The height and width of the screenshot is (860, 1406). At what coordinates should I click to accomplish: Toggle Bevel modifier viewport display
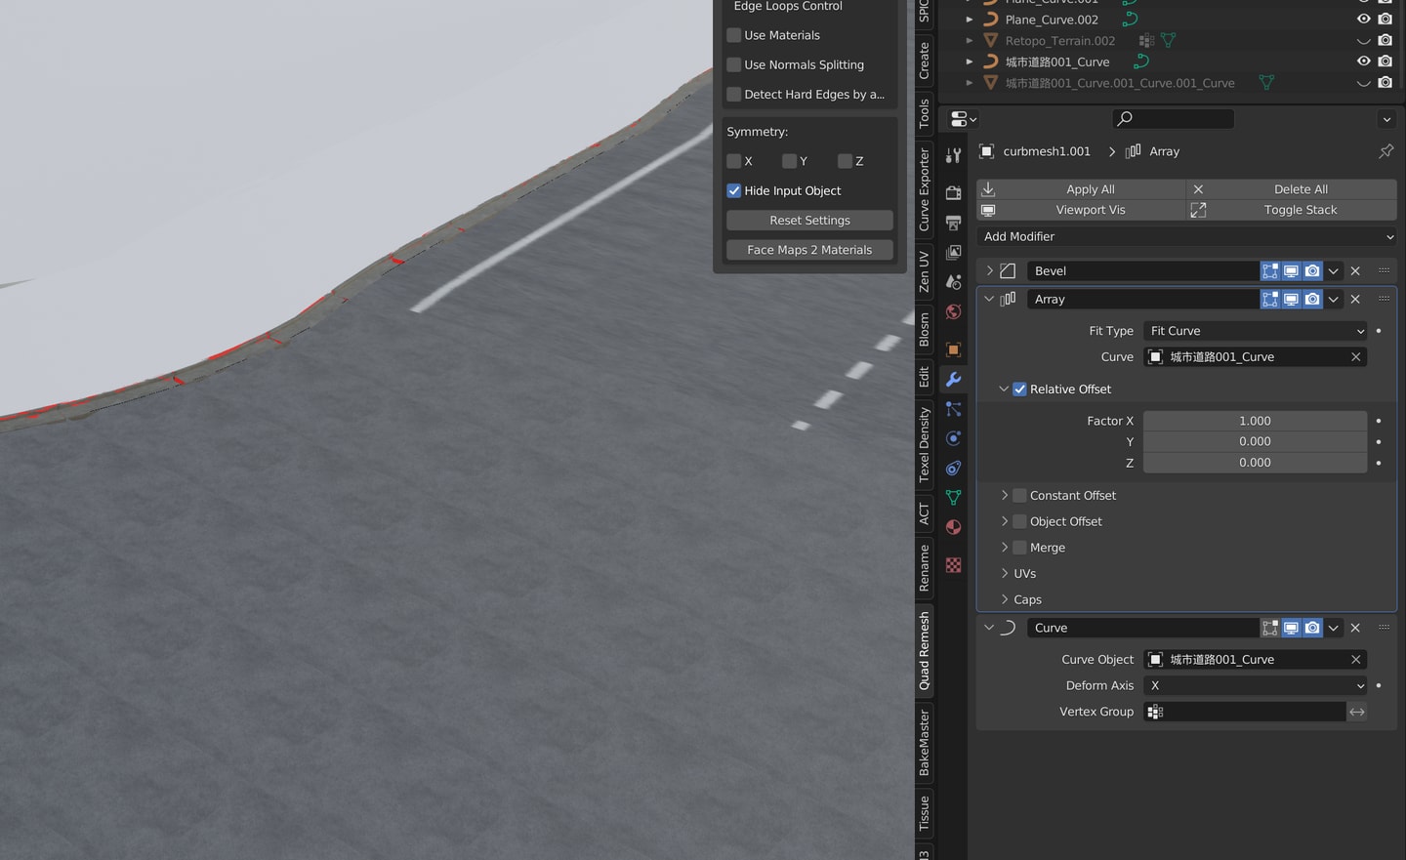pyautogui.click(x=1291, y=270)
